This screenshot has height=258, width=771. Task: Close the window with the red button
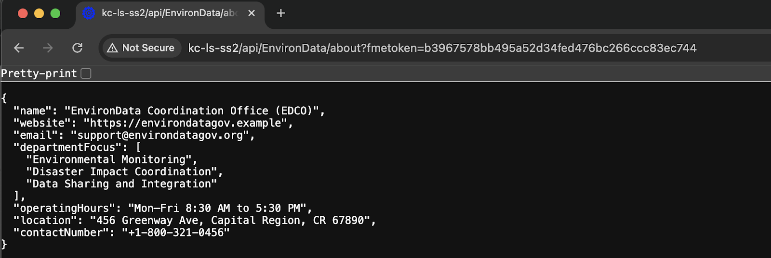click(23, 13)
